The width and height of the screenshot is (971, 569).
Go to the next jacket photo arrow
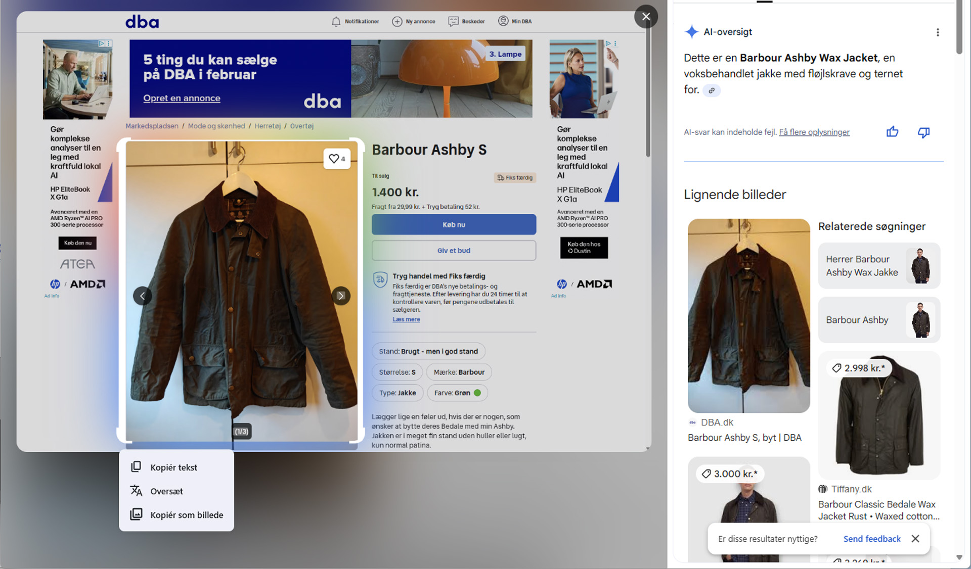[341, 296]
